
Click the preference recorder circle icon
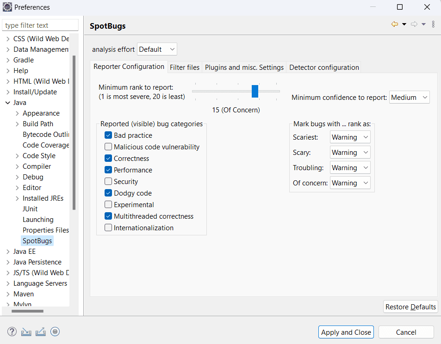(55, 332)
